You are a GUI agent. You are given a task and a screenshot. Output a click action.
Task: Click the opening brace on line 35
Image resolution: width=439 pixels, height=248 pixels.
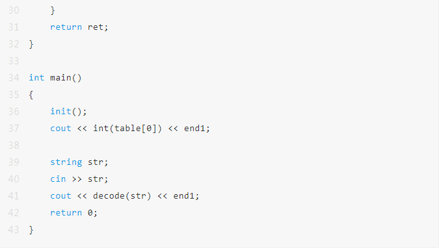31,95
